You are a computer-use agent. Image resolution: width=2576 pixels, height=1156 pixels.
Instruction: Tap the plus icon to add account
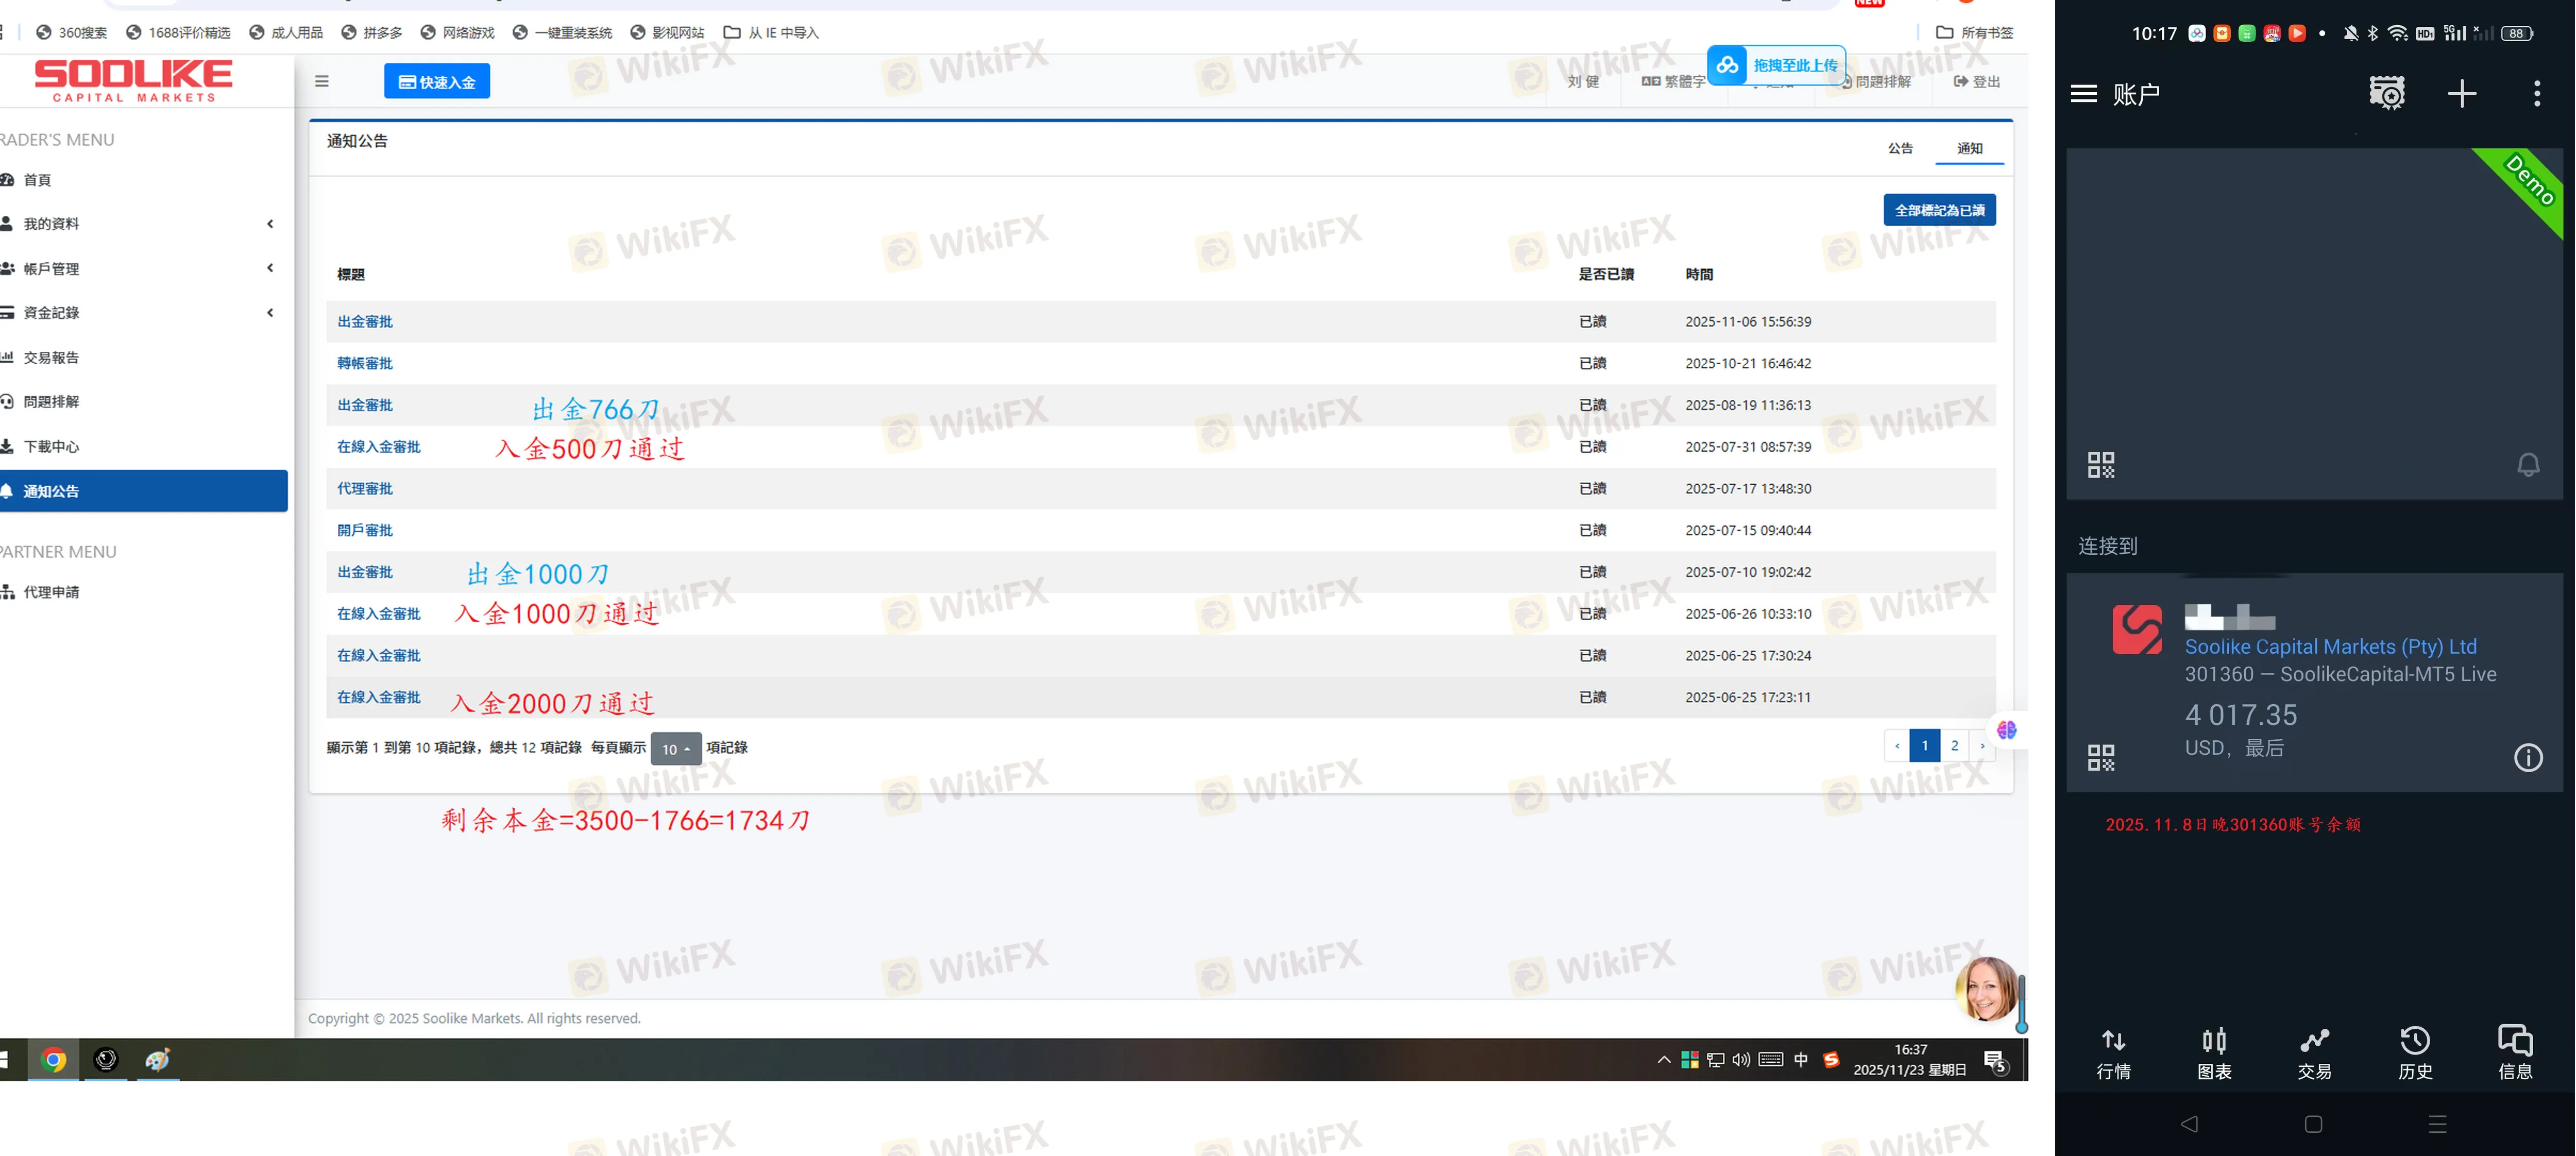pos(2461,94)
